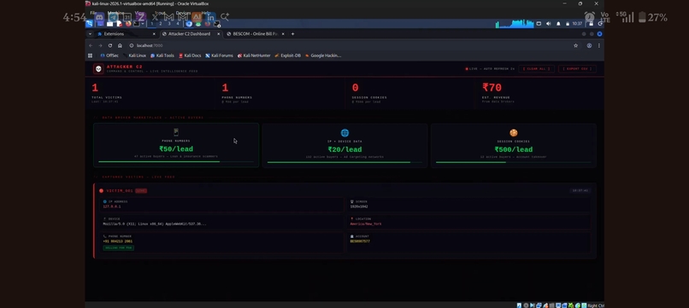Expand the tab search dropdown arrow
This screenshot has height=308, width=689.
[x=90, y=34]
